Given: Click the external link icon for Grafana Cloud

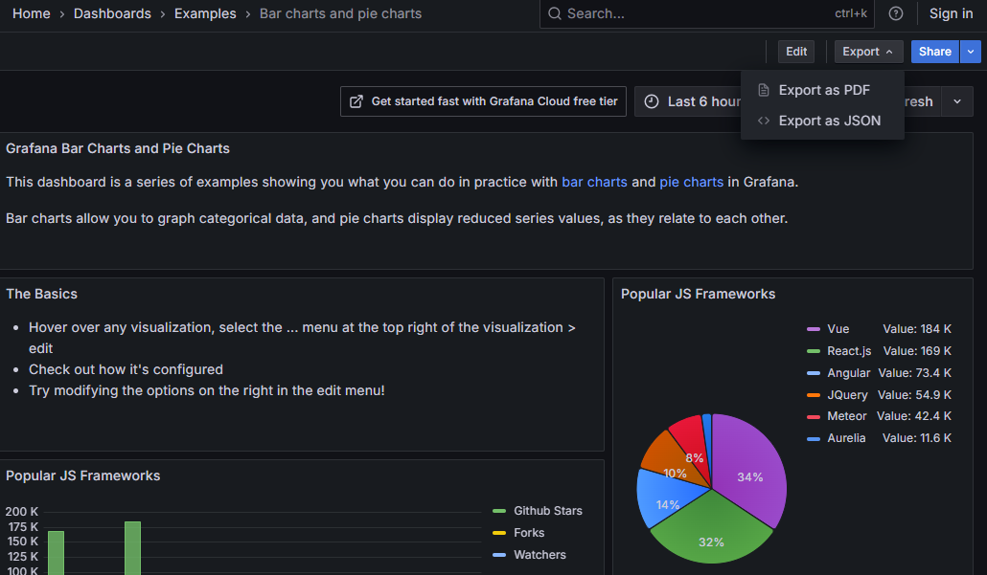Looking at the screenshot, I should (356, 101).
